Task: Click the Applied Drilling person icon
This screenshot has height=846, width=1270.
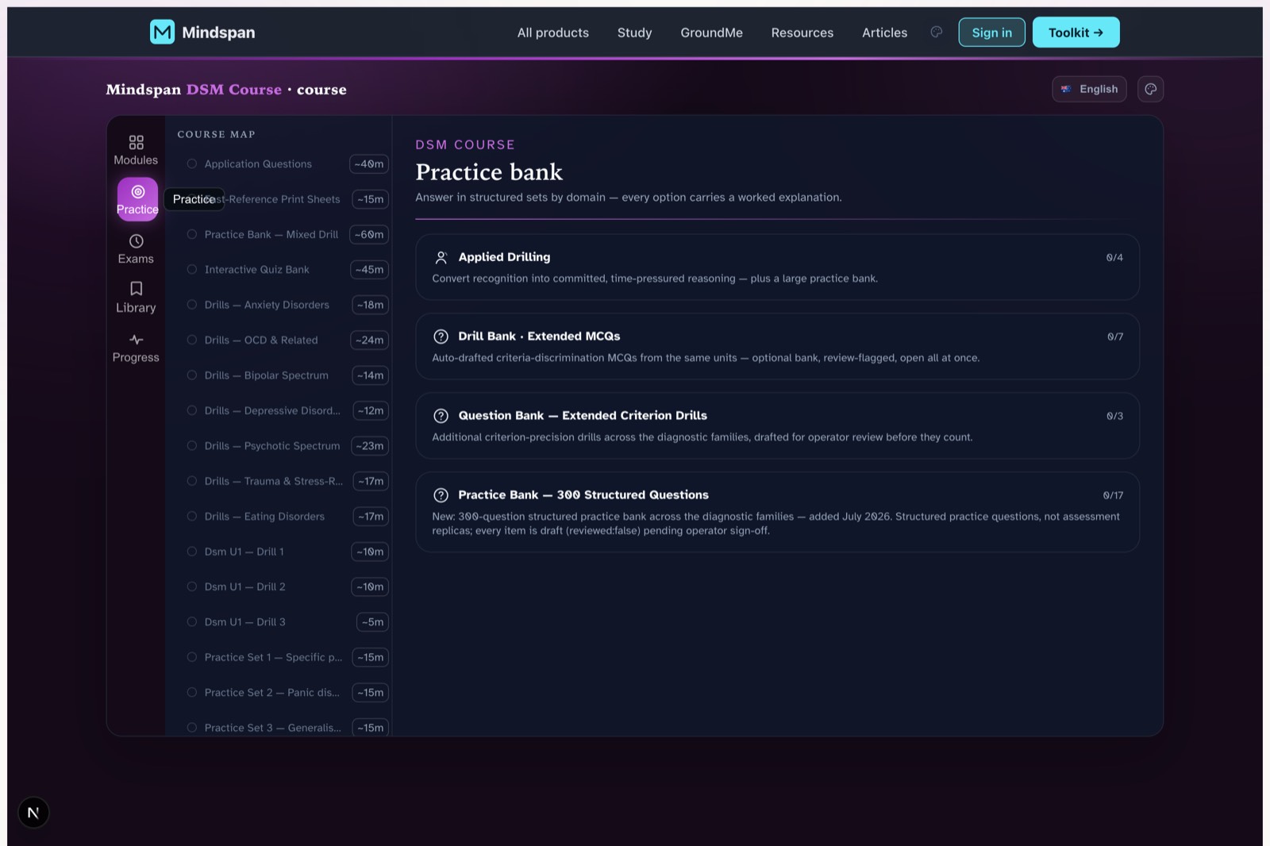Action: point(441,257)
